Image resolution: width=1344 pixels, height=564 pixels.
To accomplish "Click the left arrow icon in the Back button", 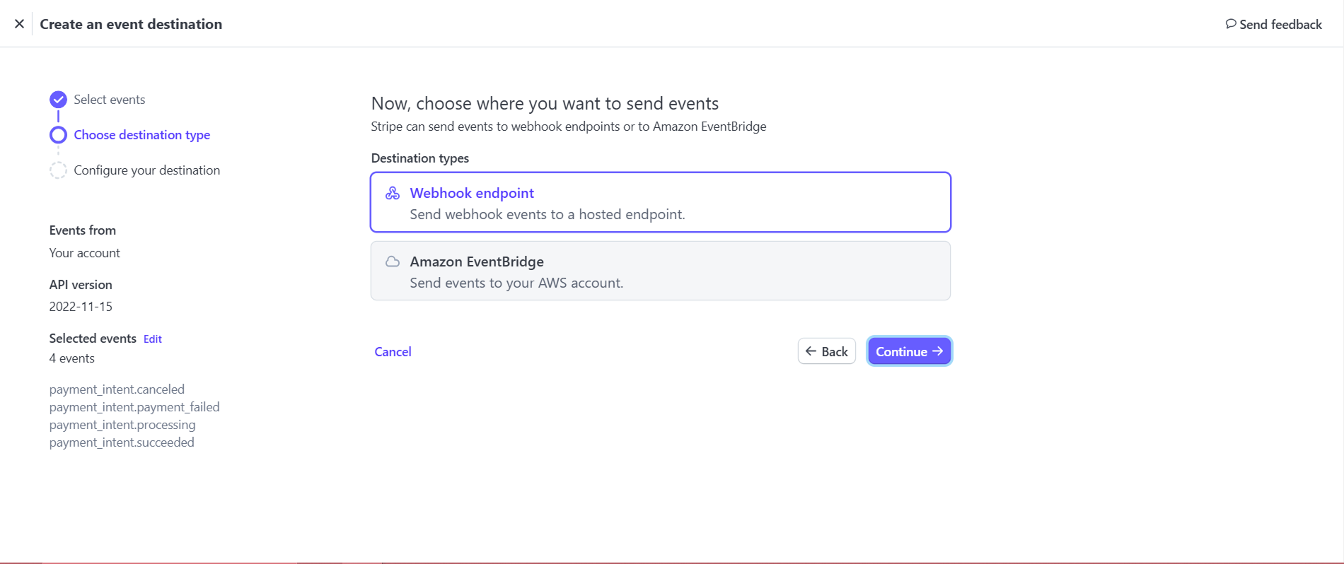I will (x=811, y=351).
